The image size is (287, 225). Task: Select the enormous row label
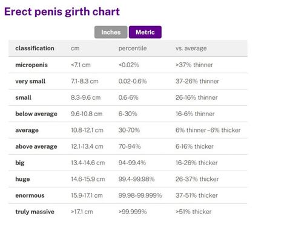[30, 195]
